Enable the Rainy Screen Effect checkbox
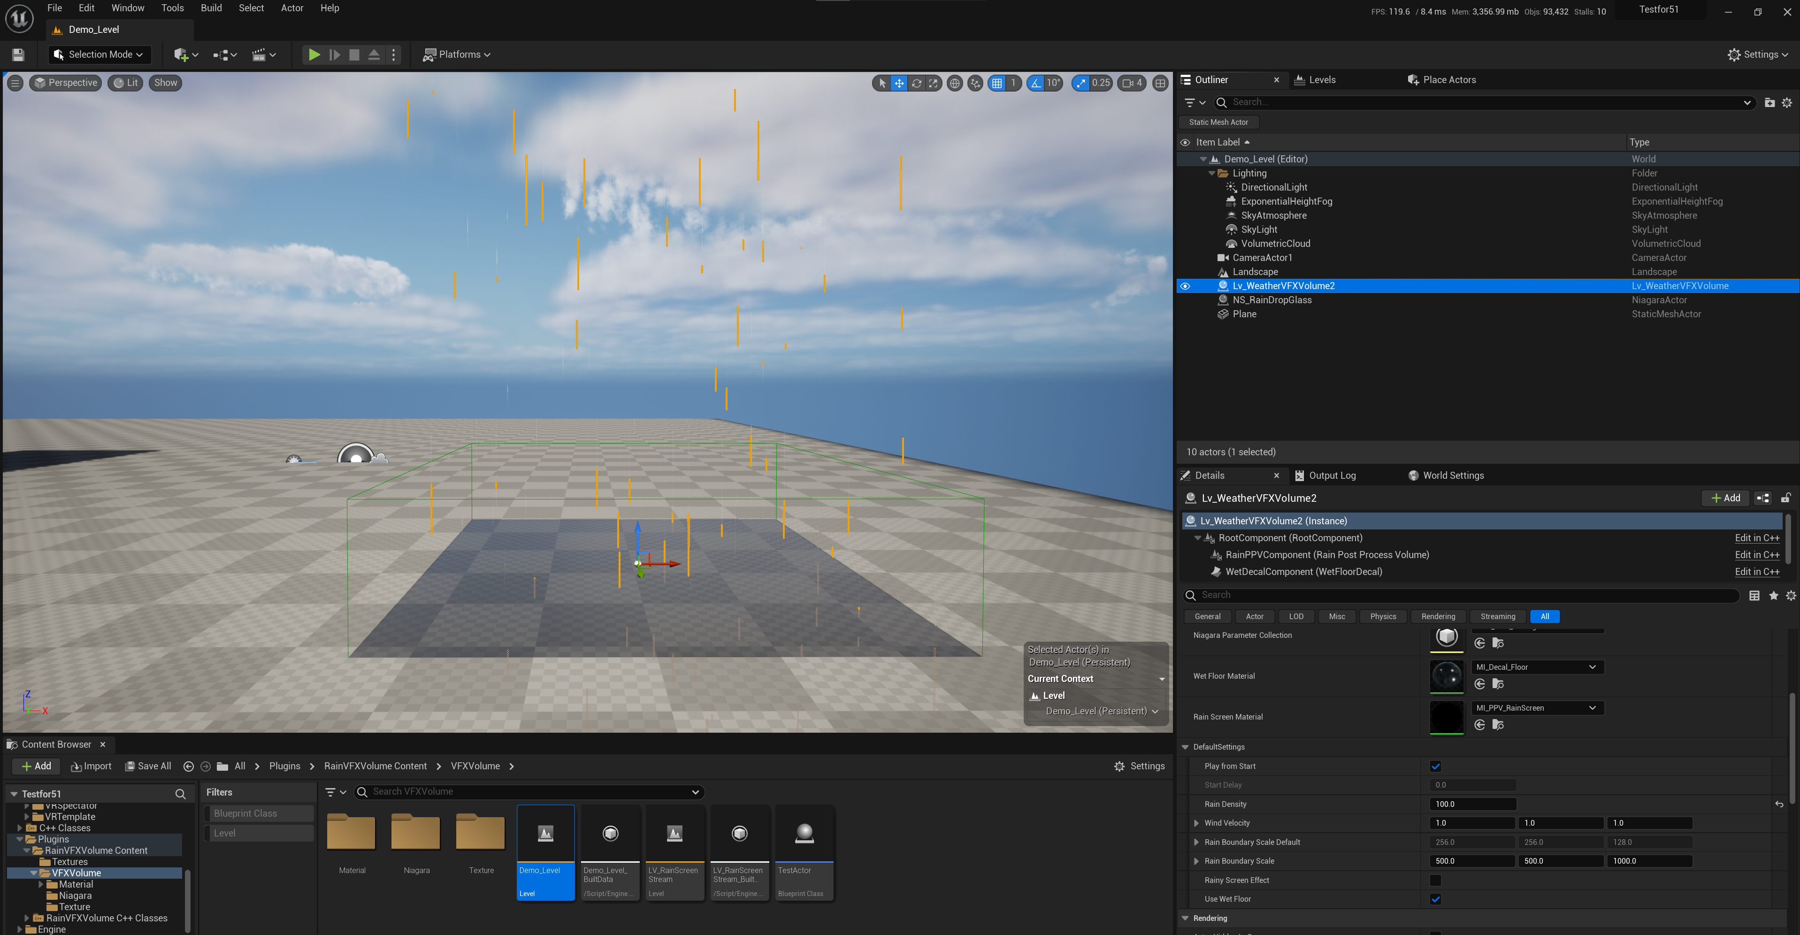Viewport: 1800px width, 935px height. (1435, 881)
